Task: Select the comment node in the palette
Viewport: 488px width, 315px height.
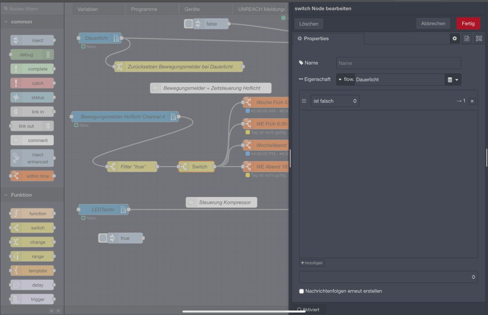Action: 32,140
